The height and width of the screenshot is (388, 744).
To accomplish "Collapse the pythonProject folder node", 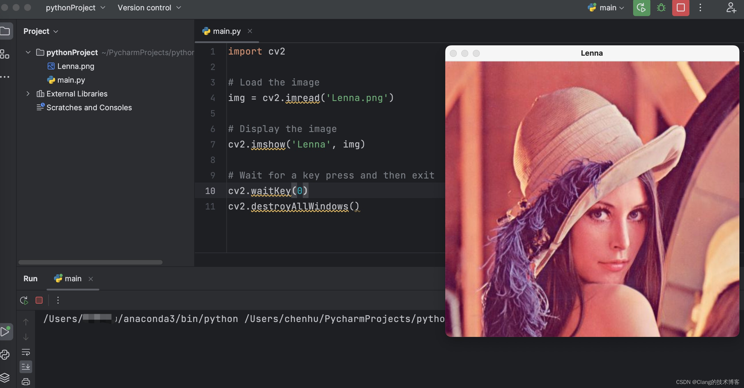I will click(28, 52).
